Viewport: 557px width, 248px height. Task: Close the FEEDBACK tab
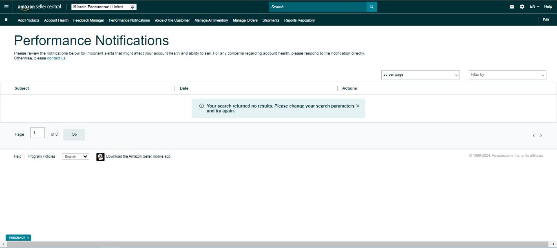(28, 237)
